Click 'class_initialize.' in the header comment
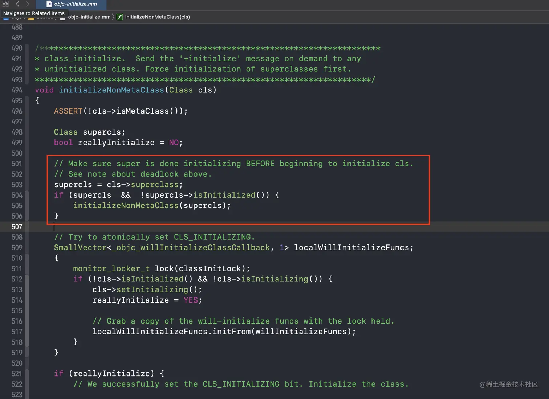 point(85,59)
